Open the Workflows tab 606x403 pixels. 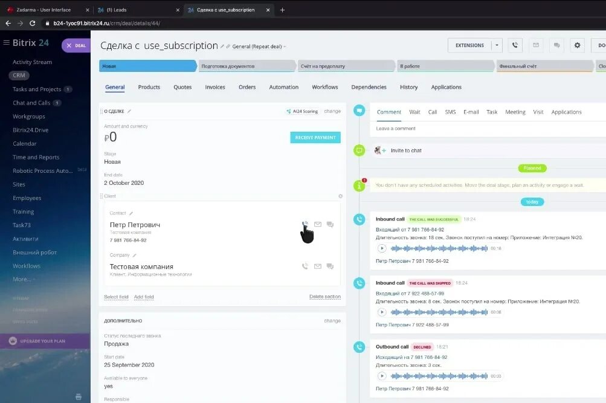(324, 87)
